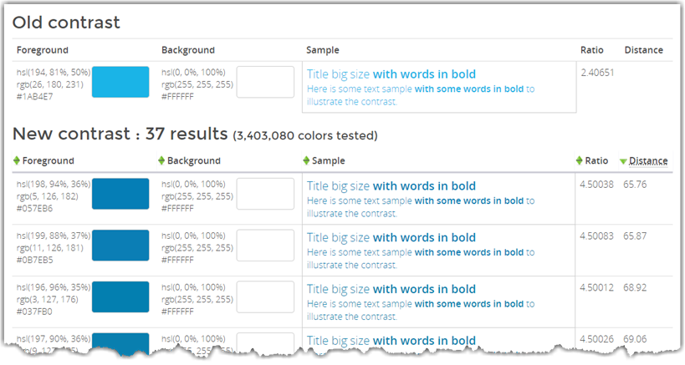Click the New contrast : 37 results heading
The height and width of the screenshot is (365, 685).
120,134
